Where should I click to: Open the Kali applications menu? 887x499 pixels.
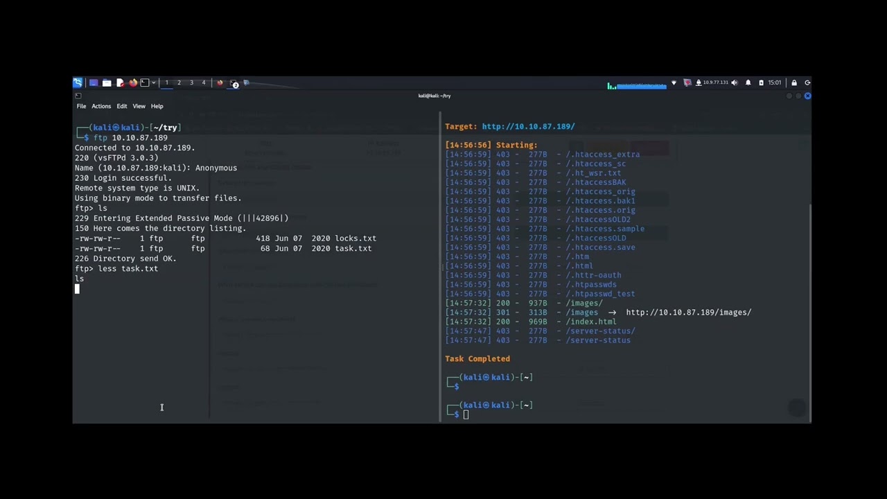pos(78,82)
